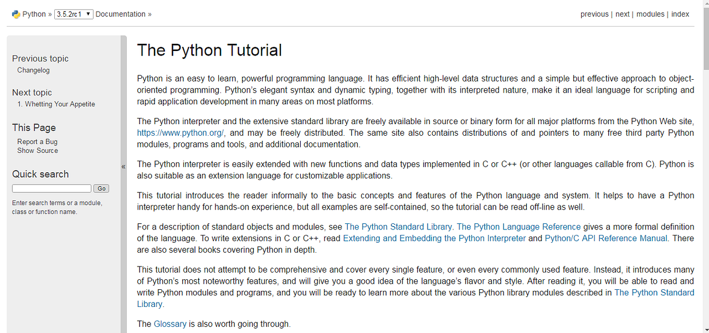Image resolution: width=709 pixels, height=333 pixels.
Task: Collapse the sidebar using the « arrow
Action: pyautogui.click(x=123, y=166)
